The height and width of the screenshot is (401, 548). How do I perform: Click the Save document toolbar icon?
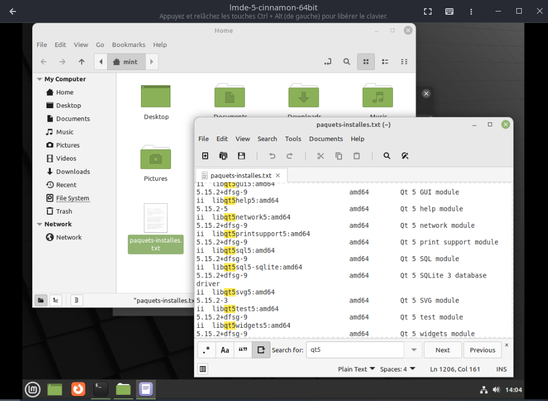click(x=241, y=156)
